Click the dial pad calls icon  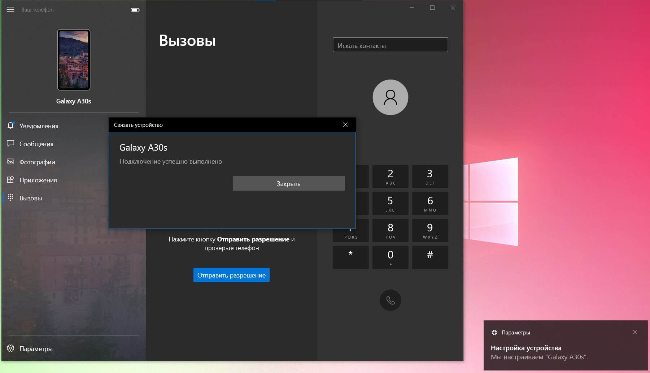point(10,197)
